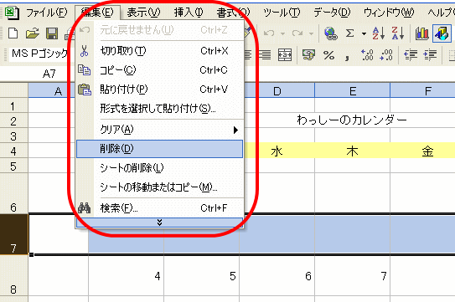The height and width of the screenshot is (302, 455).
Task: Select row 7 header
Action: pos(14,234)
